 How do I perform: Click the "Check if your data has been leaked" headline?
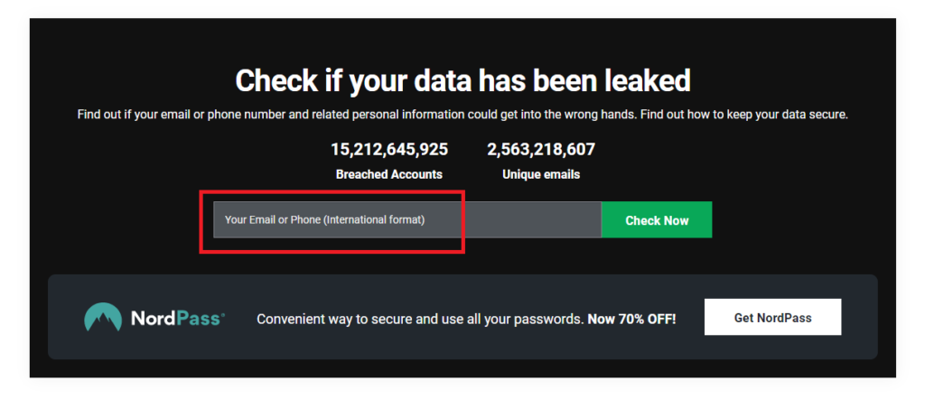[x=462, y=80]
